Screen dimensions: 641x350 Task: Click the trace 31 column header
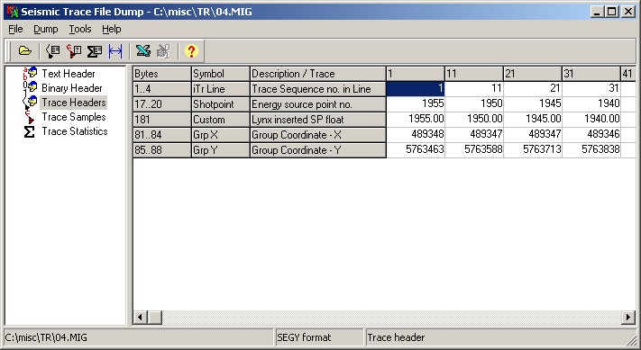[591, 74]
